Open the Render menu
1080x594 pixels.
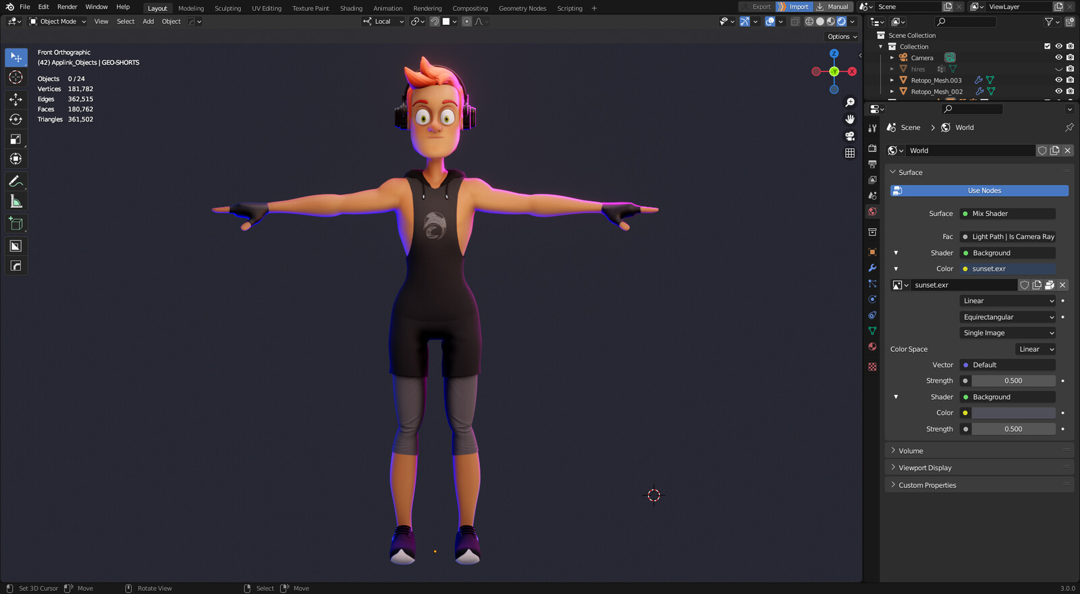tap(67, 7)
